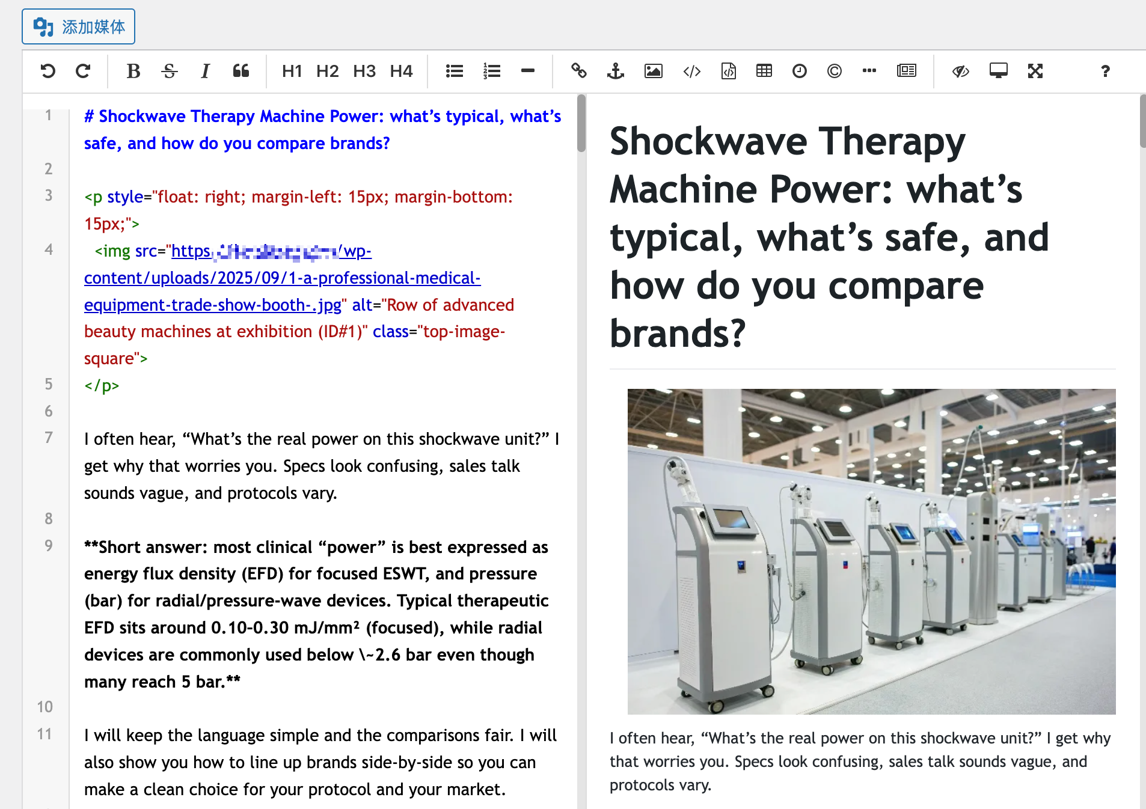Insert an ordered numbered list
1146x809 pixels.
coord(492,71)
